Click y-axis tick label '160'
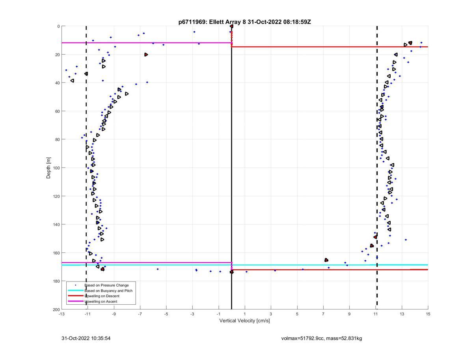 pyautogui.click(x=56, y=253)
